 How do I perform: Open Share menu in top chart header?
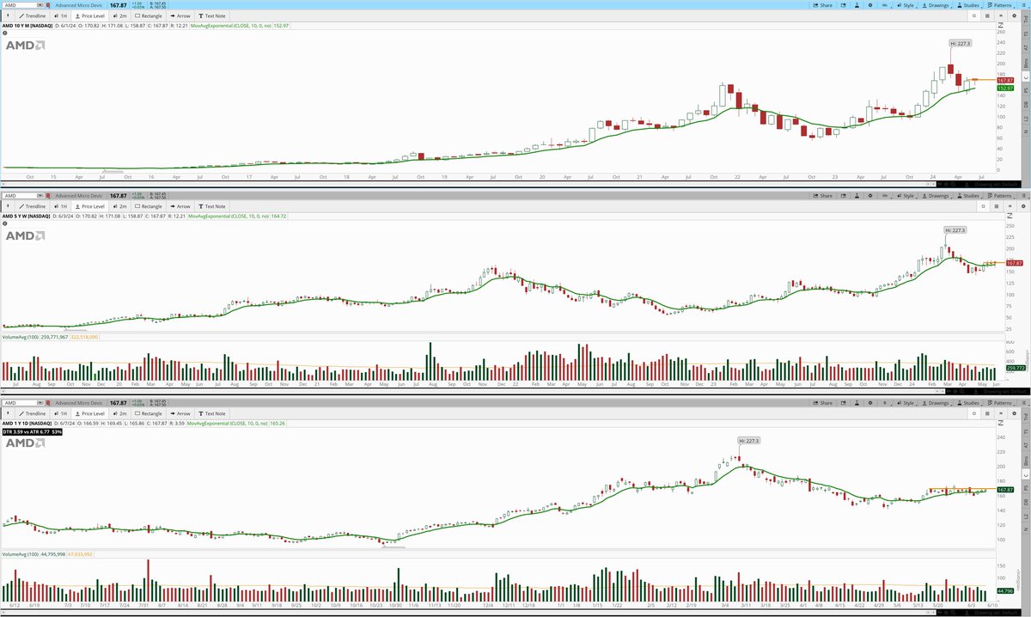[822, 4]
